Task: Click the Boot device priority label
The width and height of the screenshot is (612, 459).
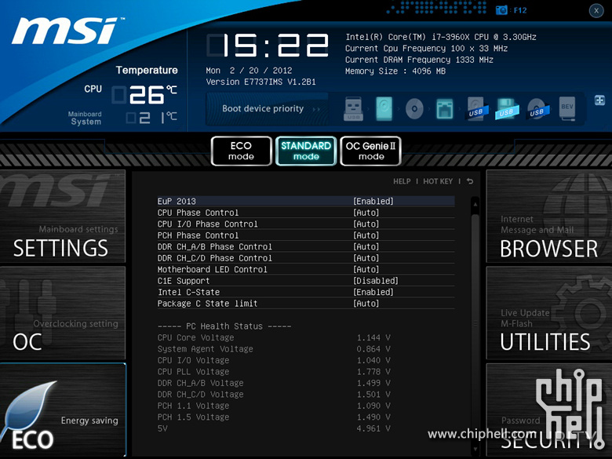Action: (x=263, y=108)
